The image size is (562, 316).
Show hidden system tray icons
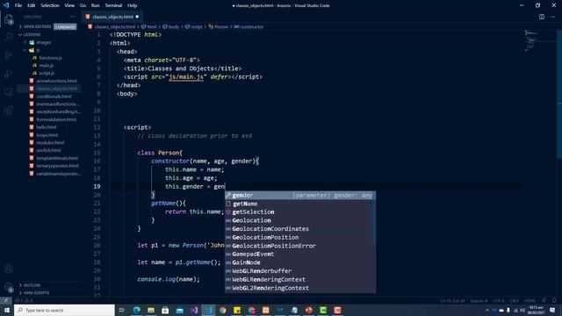pyautogui.click(x=486, y=310)
